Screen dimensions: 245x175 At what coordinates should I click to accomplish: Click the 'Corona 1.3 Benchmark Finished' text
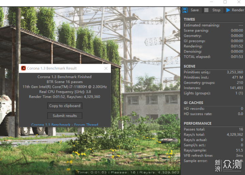(64, 77)
